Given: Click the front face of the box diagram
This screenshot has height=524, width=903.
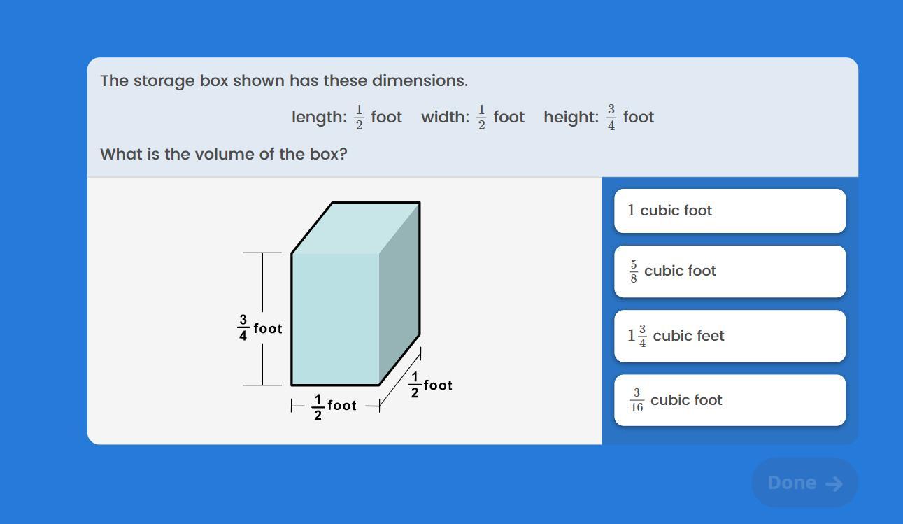Looking at the screenshot, I should pos(335,318).
